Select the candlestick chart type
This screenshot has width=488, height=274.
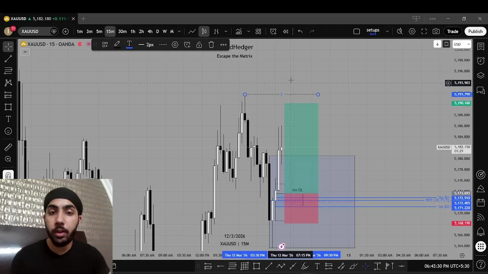(204, 31)
